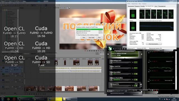
Task: Switch to the MSI Afterburner taskbar button
Action: [39, 99]
